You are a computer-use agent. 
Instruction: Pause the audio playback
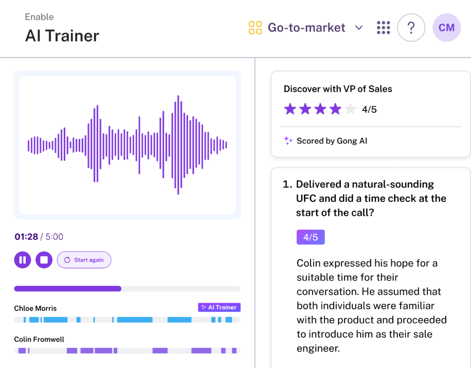click(23, 260)
